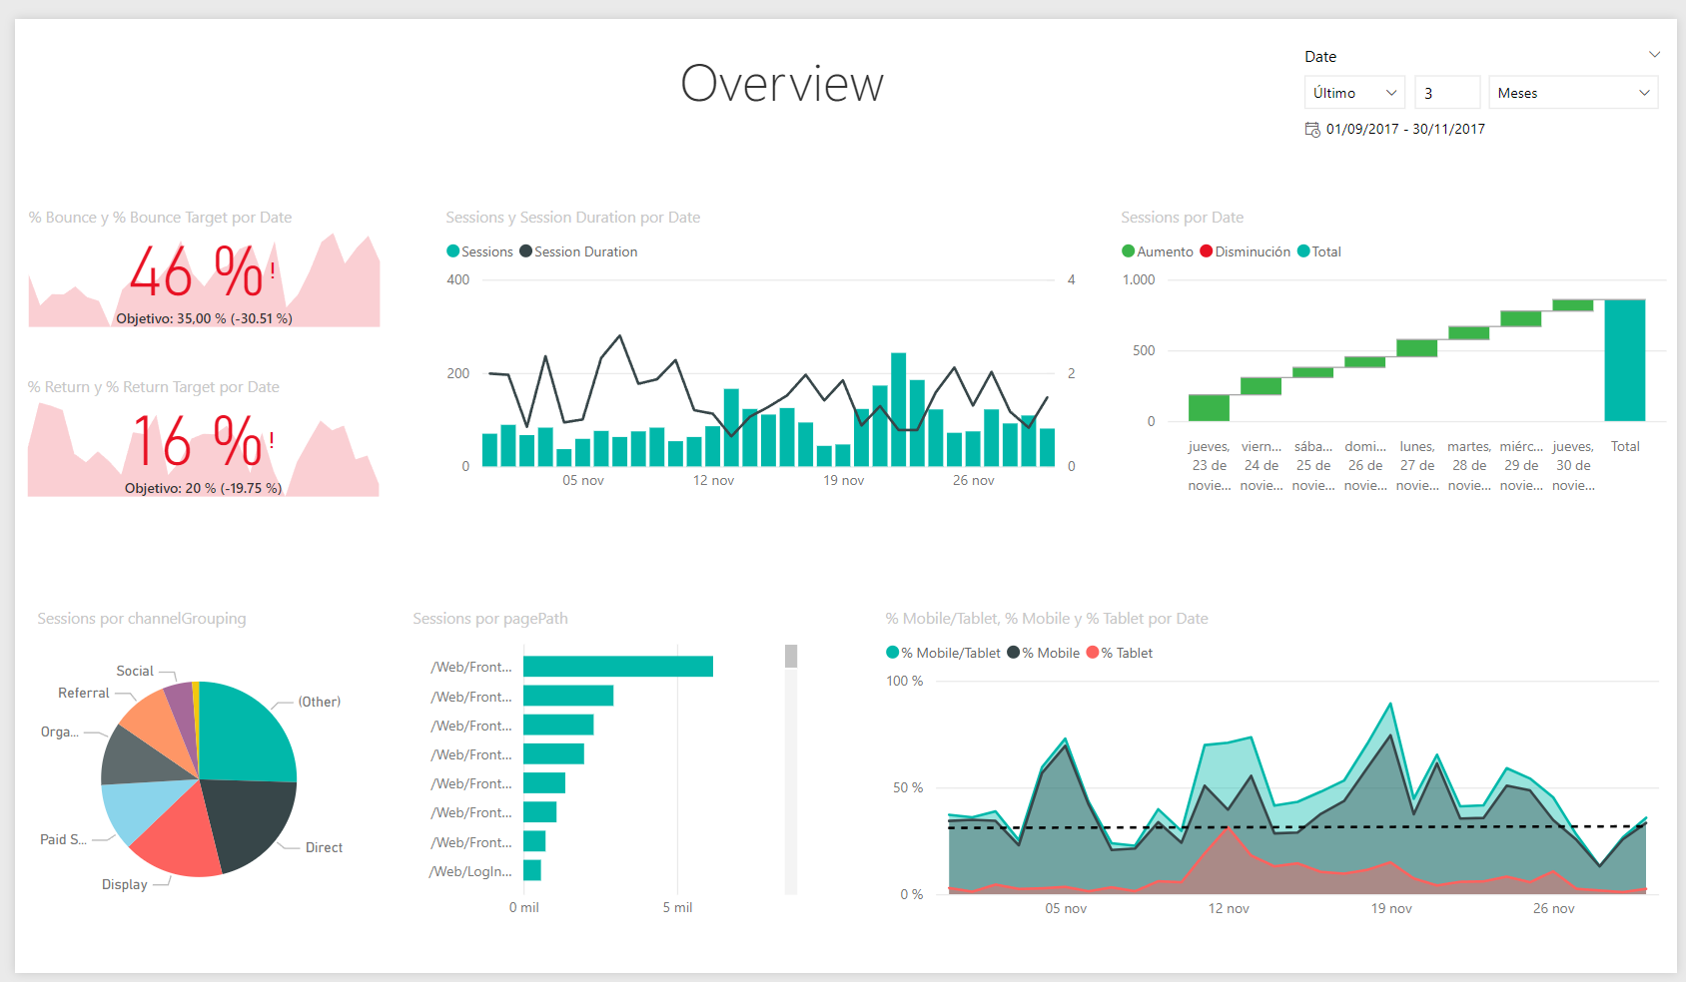Click the dark Session Duration legend marker
Viewport: 1686px width, 982px height.
click(x=525, y=251)
